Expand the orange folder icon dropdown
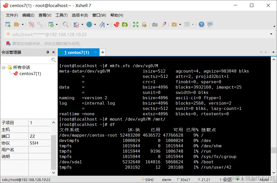 pyautogui.click(x=180, y=24)
